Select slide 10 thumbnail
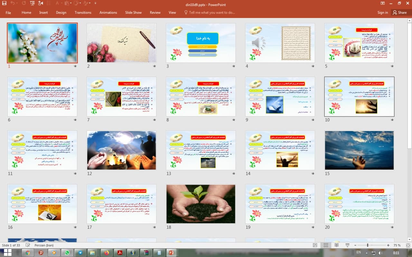The height and width of the screenshot is (257, 412). (359, 96)
